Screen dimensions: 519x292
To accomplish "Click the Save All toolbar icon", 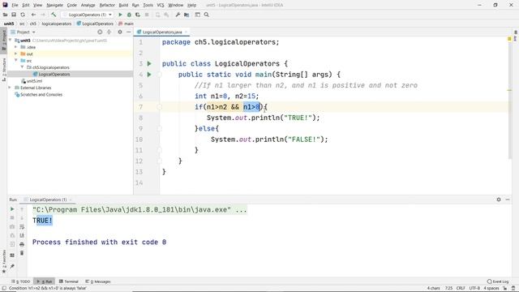I will click(x=14, y=15).
